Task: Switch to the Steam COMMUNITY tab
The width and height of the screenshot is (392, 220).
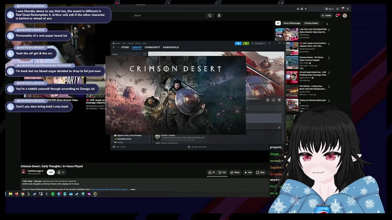Action: click(152, 47)
